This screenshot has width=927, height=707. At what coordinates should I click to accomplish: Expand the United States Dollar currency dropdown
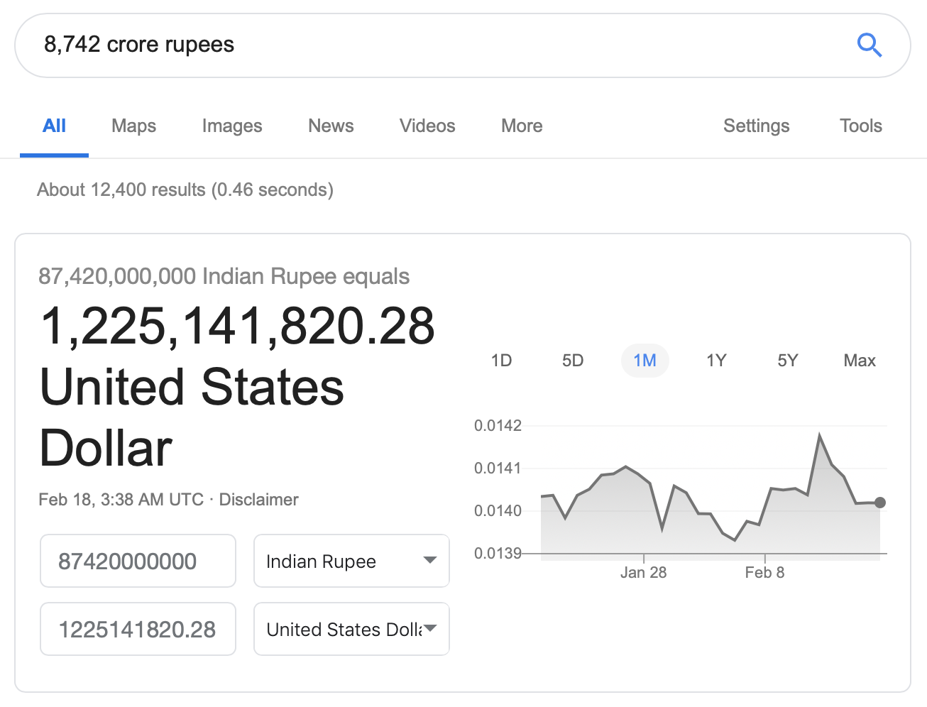tap(351, 629)
